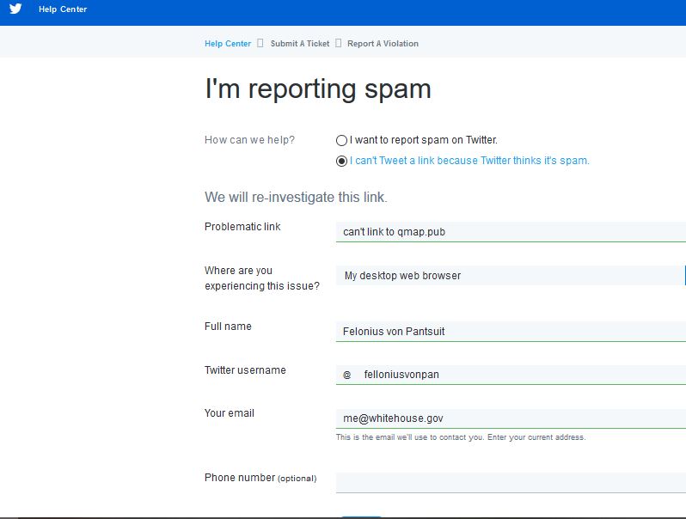686x519 pixels.
Task: Click the 'Where are you experiencing this issue?' label
Action: click(x=262, y=278)
